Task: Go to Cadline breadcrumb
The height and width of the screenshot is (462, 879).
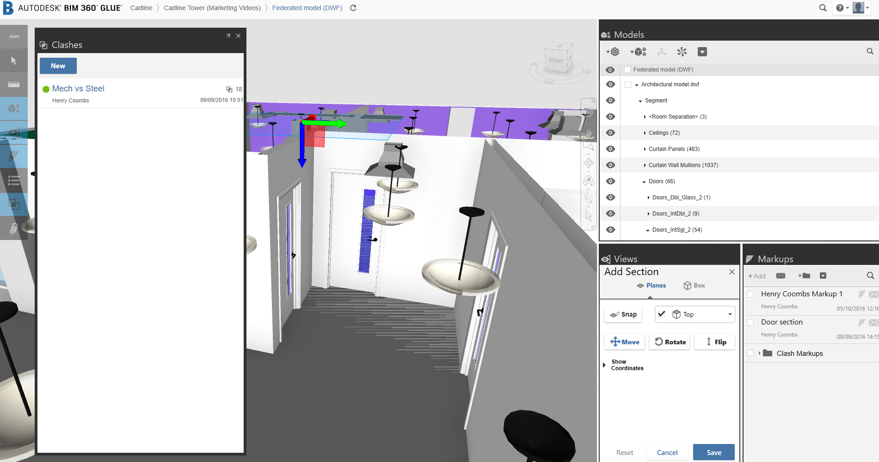Action: point(141,8)
